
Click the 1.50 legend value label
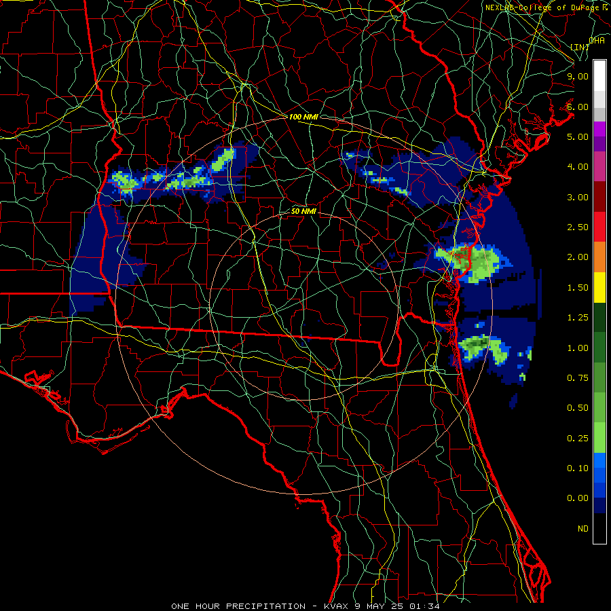578,288
